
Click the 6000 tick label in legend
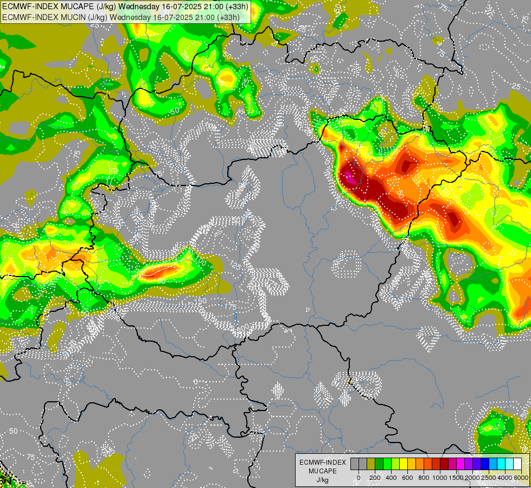tap(521, 478)
